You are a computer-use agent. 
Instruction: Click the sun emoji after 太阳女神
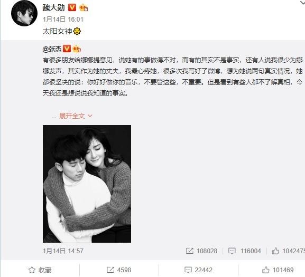(77, 31)
